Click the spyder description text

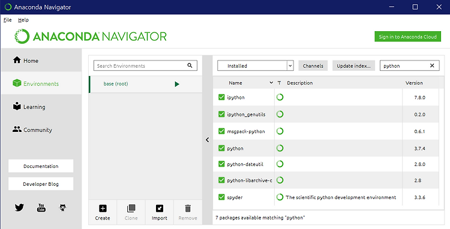(x=341, y=197)
